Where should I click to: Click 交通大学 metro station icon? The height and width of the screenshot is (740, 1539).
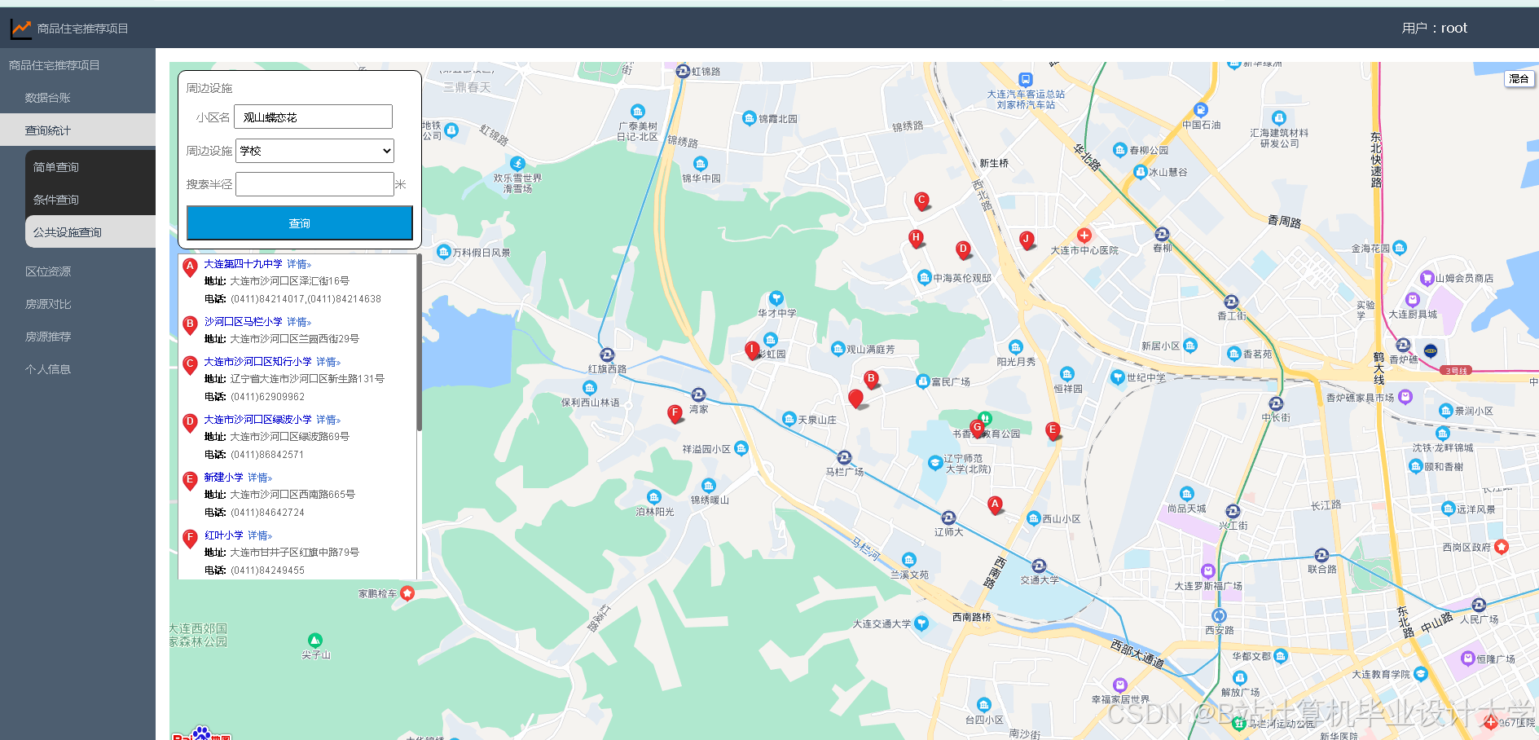click(x=1039, y=566)
